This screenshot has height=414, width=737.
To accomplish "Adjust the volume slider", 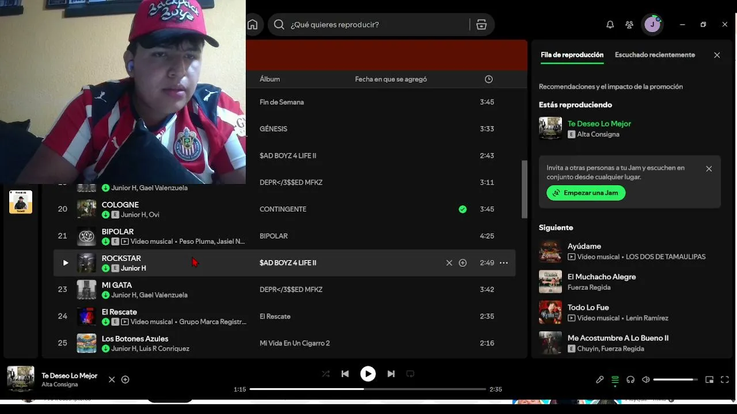I will (x=675, y=379).
